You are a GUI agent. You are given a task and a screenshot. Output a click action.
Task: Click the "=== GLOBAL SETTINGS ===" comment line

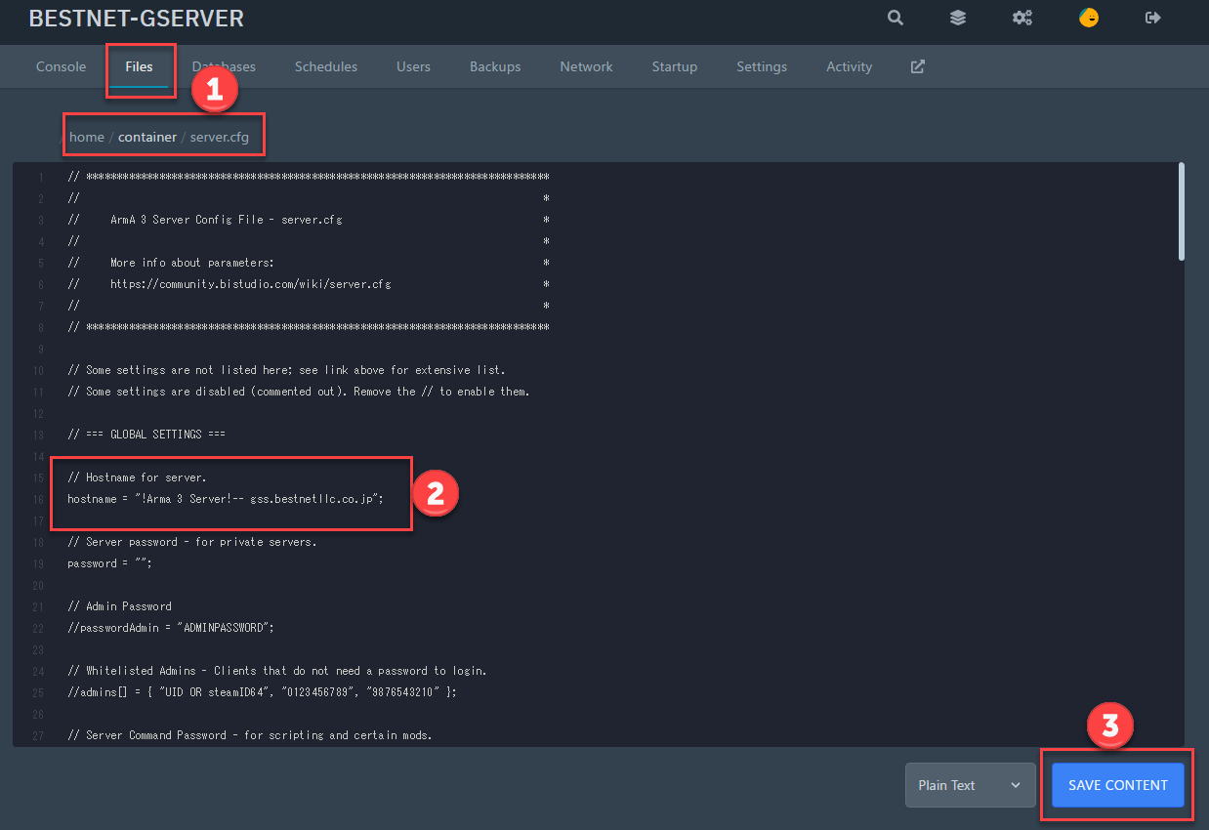tap(146, 435)
